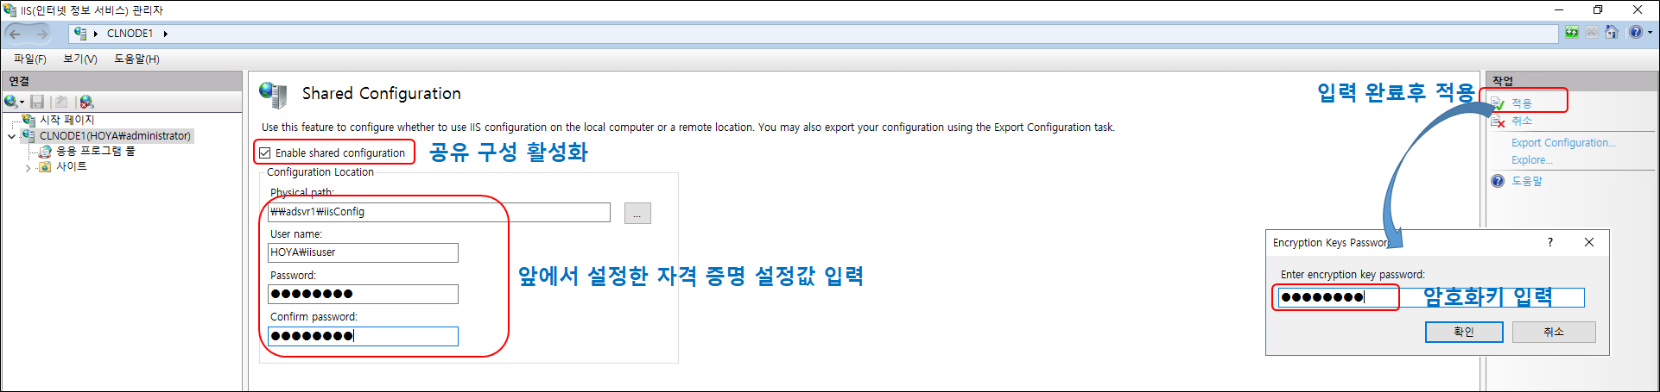
Task: Select 응용 프로그램 풀 in the tree
Action: coord(95,151)
